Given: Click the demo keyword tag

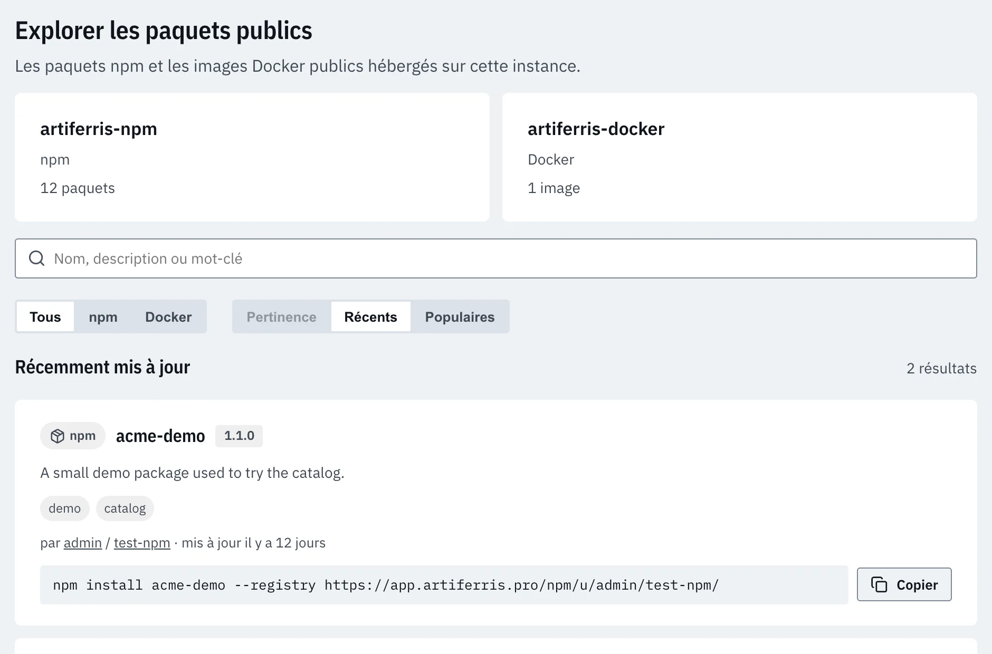Looking at the screenshot, I should (x=65, y=508).
